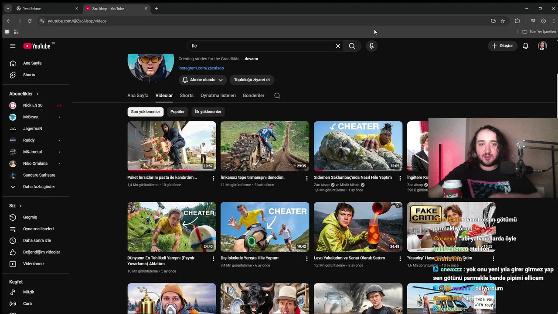The width and height of the screenshot is (558, 314).
Task: Switch to the channel Ana Sayfa tab
Action: (138, 96)
